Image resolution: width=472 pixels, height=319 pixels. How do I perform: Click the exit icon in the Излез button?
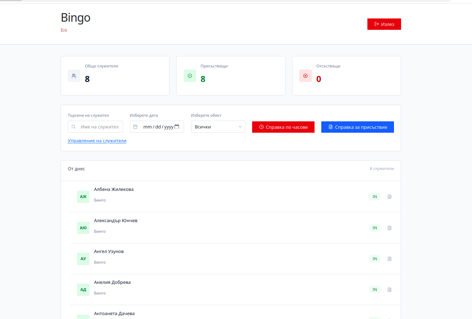pyautogui.click(x=377, y=24)
